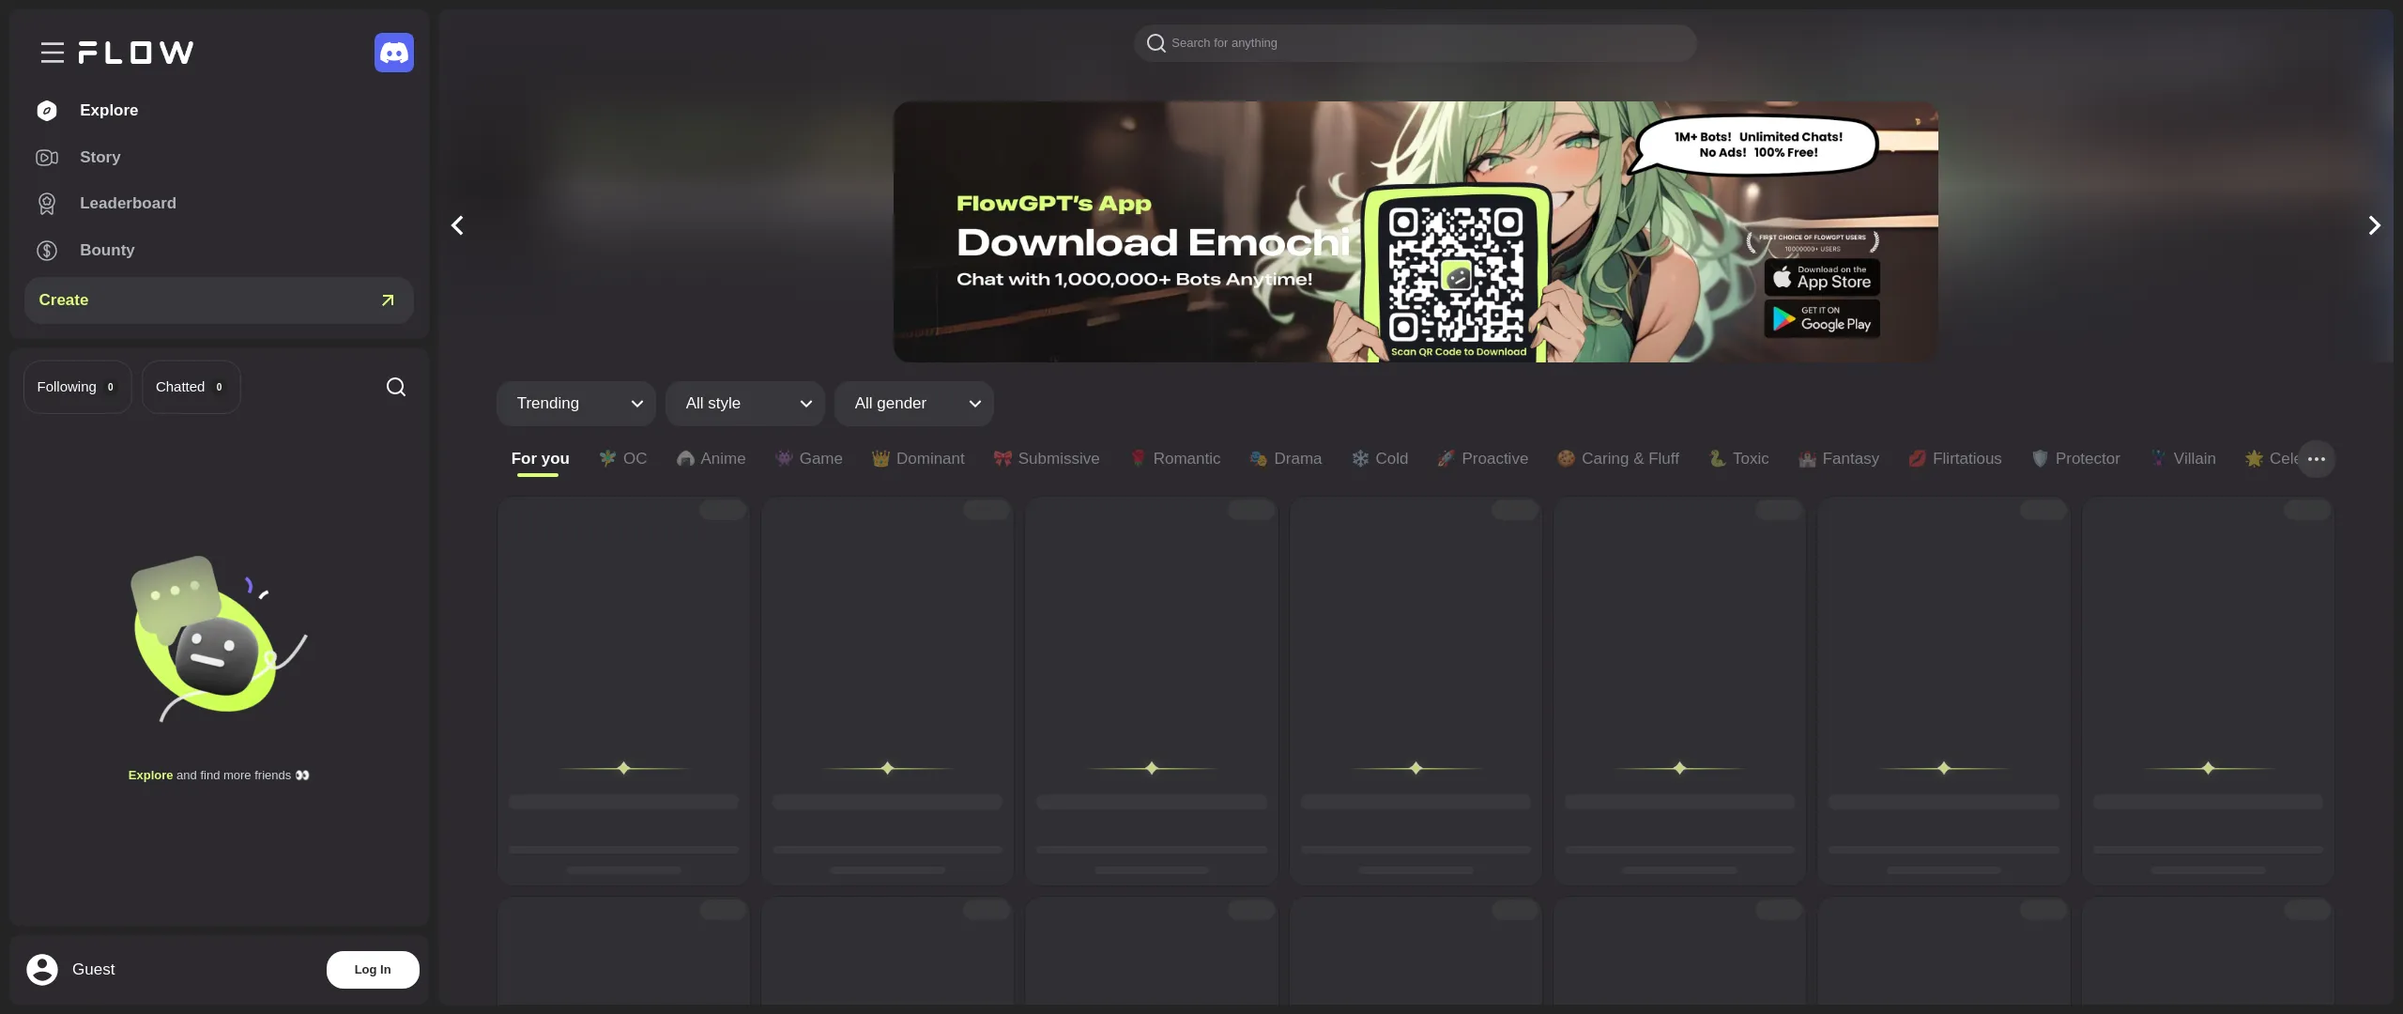The image size is (2403, 1014).
Task: Select the Fantasy category tab
Action: pyautogui.click(x=1839, y=459)
